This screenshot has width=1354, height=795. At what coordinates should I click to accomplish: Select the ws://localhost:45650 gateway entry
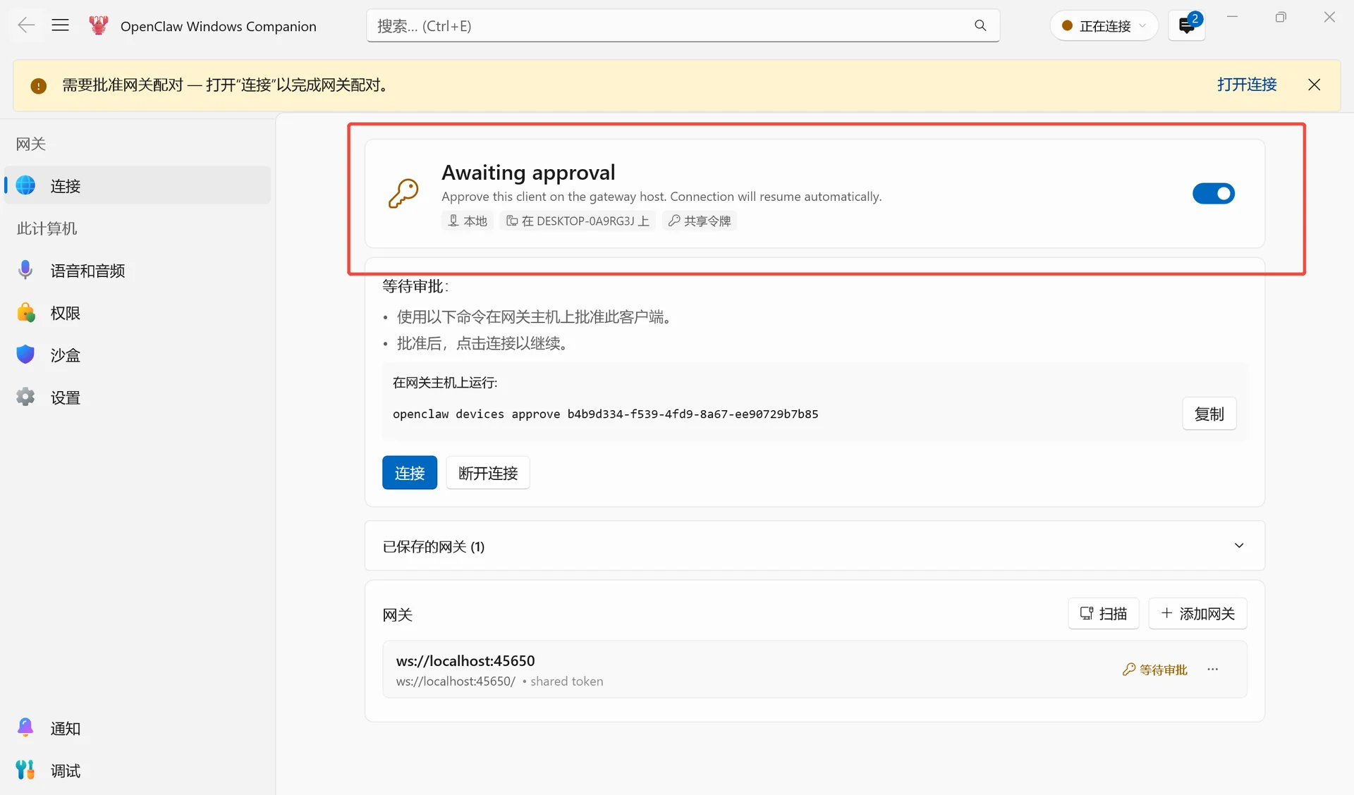[815, 670]
